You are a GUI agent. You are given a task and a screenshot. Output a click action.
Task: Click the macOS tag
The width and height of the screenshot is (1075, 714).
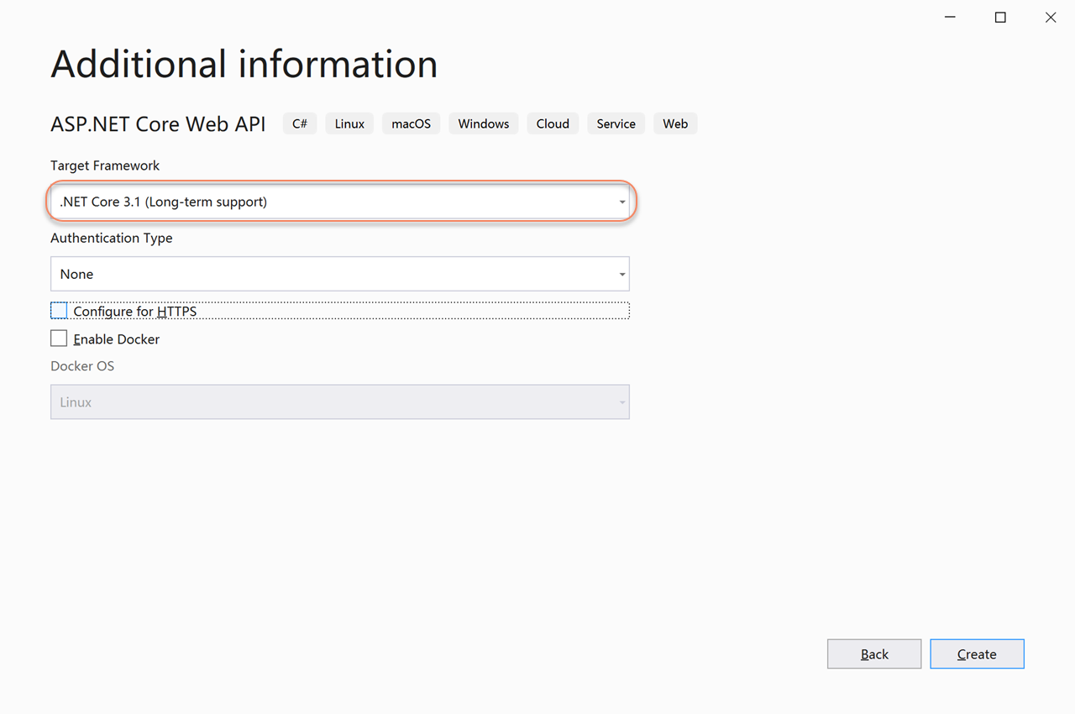(x=412, y=123)
